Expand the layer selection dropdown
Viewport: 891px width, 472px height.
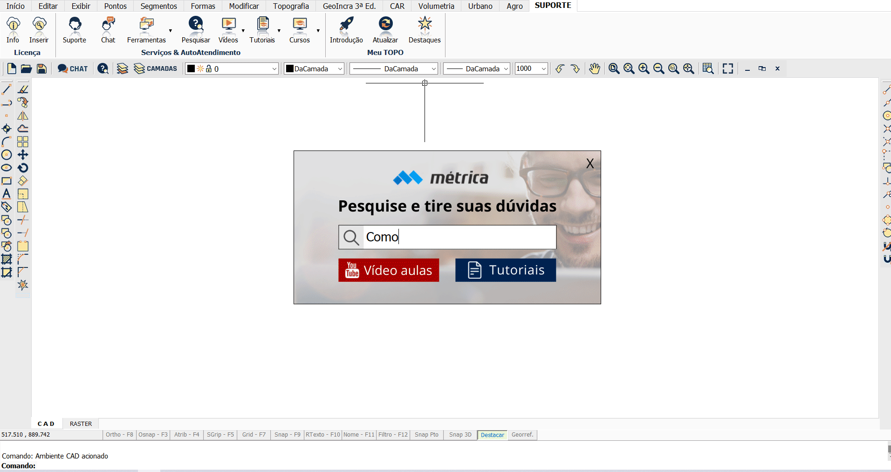pyautogui.click(x=274, y=69)
